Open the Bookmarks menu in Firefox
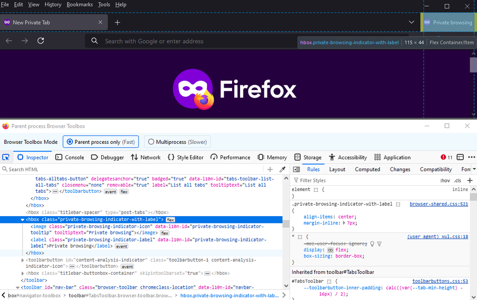The height and width of the screenshot is (300, 477). pyautogui.click(x=80, y=5)
